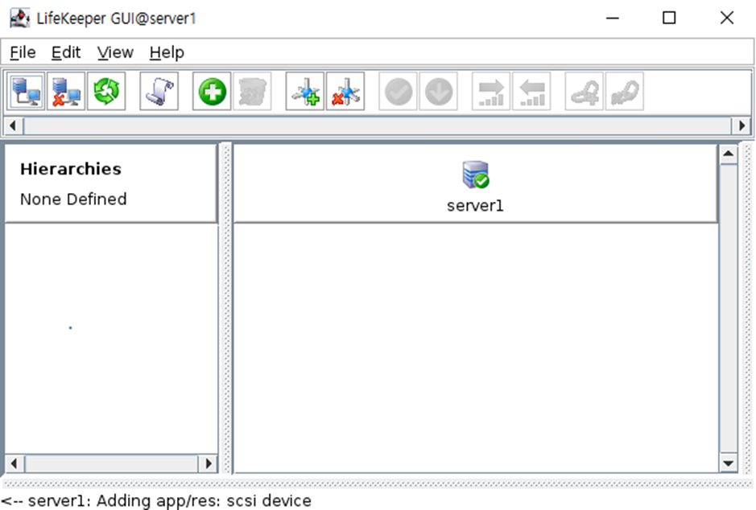Click the Hierarchies pane scroll right arrow
The image size is (756, 510).
coord(208,464)
